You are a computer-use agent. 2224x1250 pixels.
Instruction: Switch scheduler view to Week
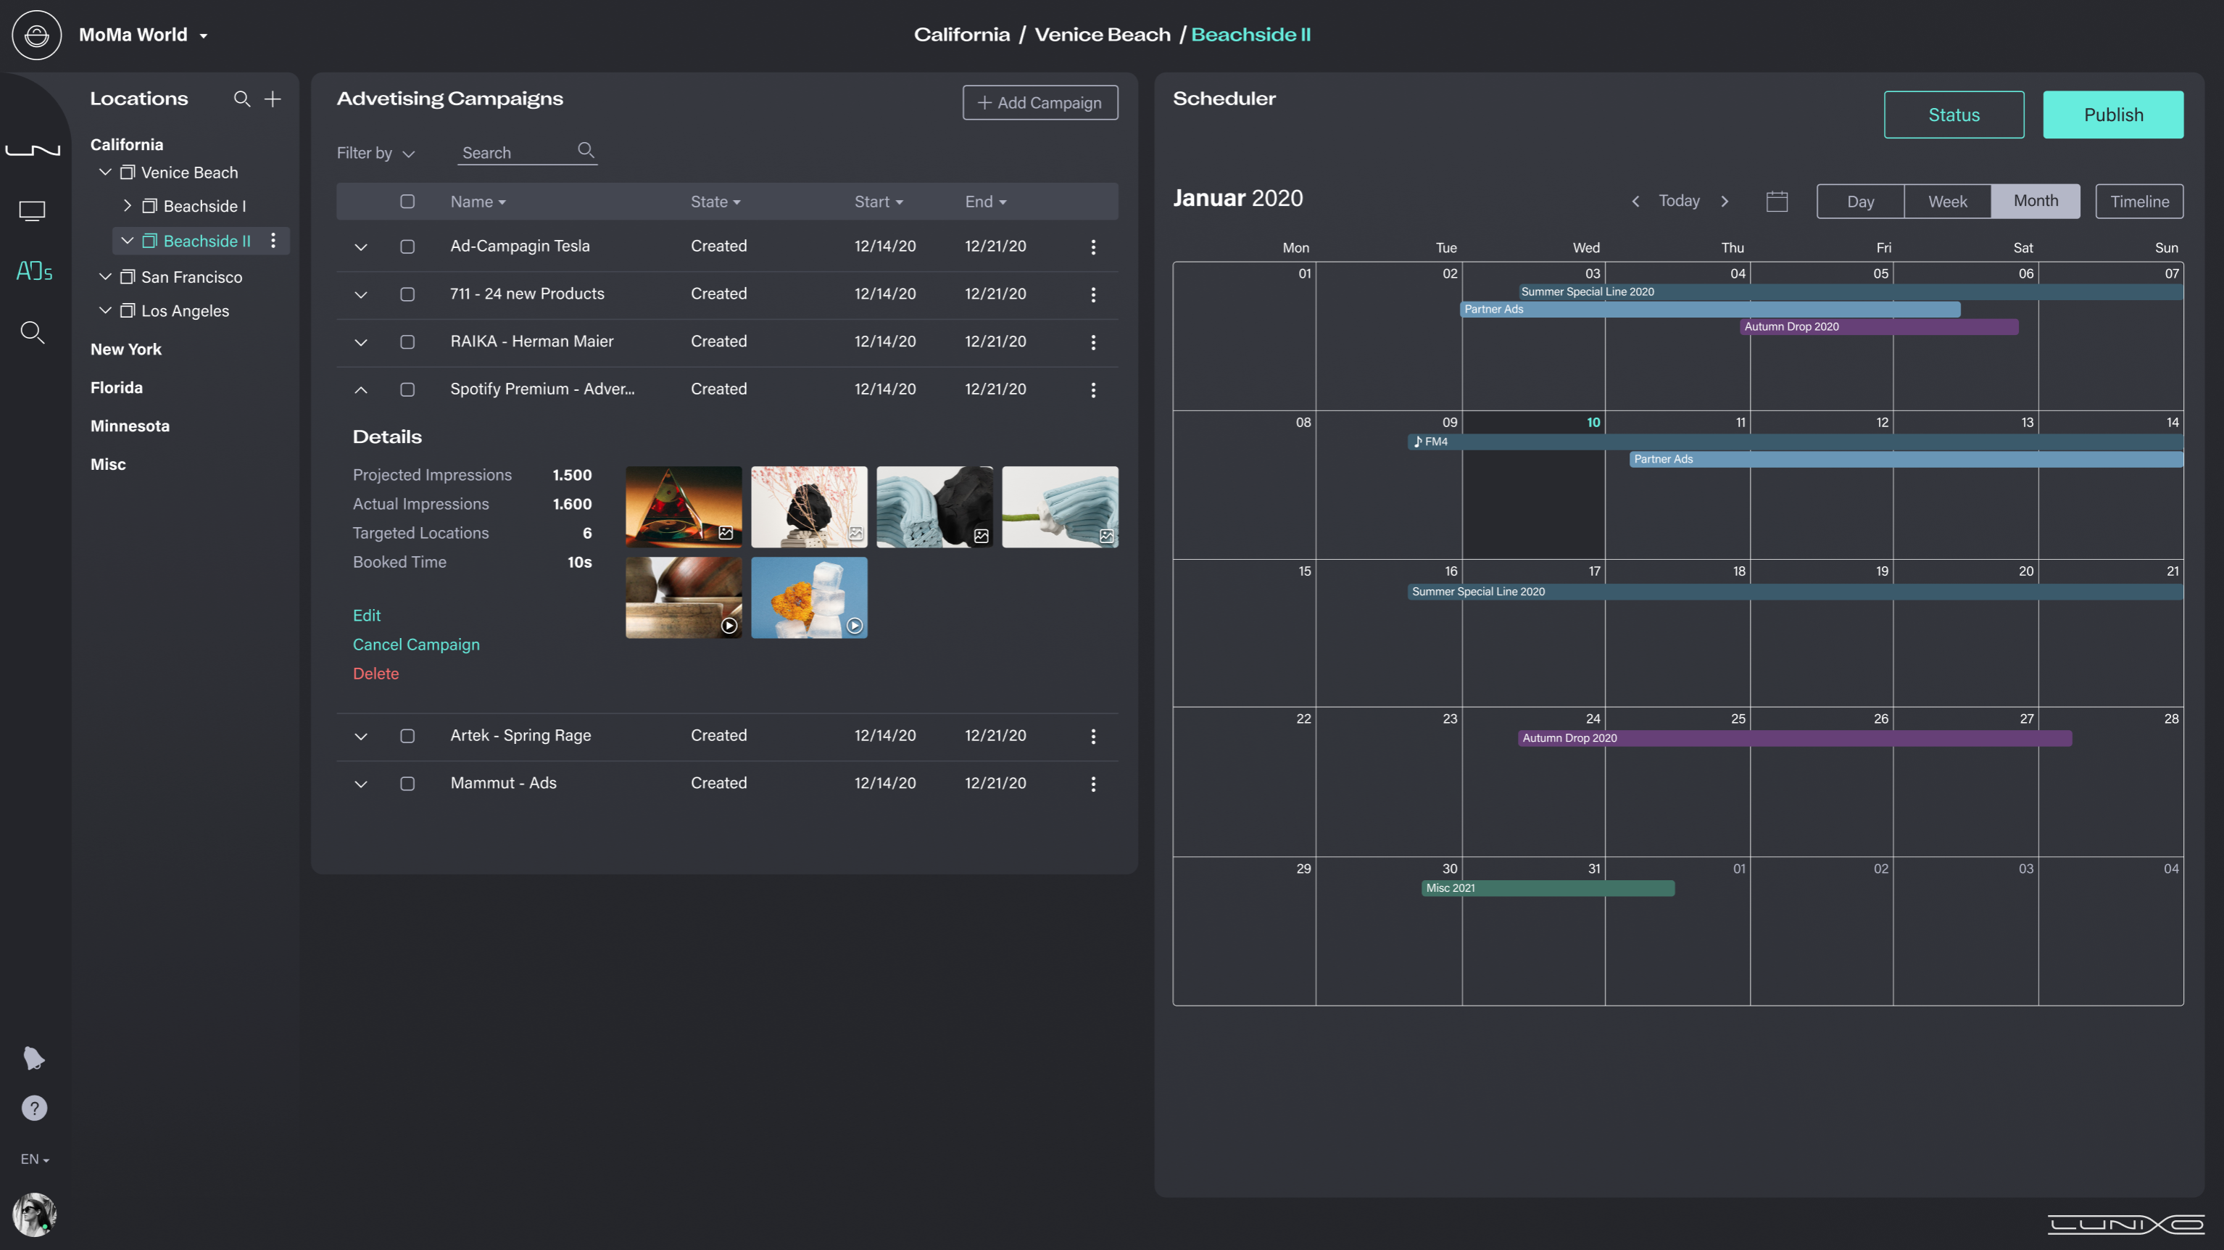coord(1947,201)
